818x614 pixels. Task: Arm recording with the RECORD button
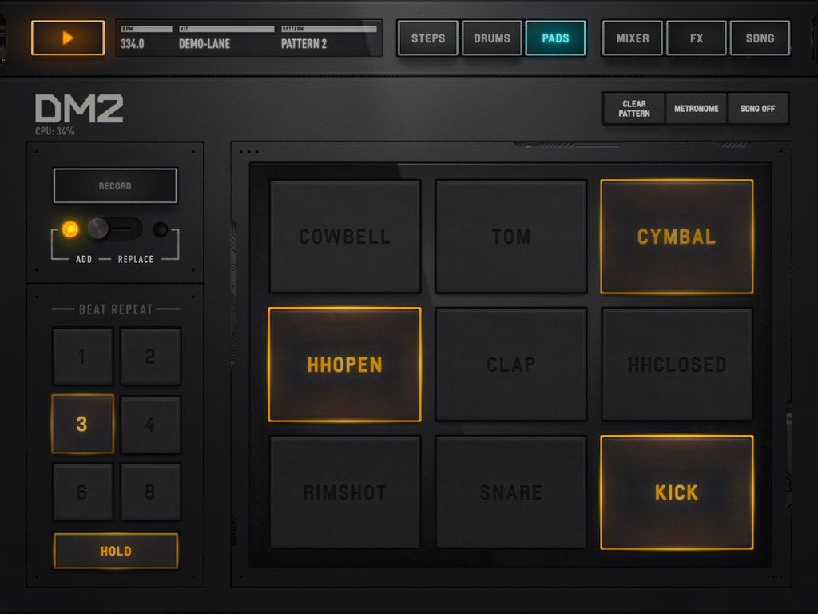[x=114, y=185]
